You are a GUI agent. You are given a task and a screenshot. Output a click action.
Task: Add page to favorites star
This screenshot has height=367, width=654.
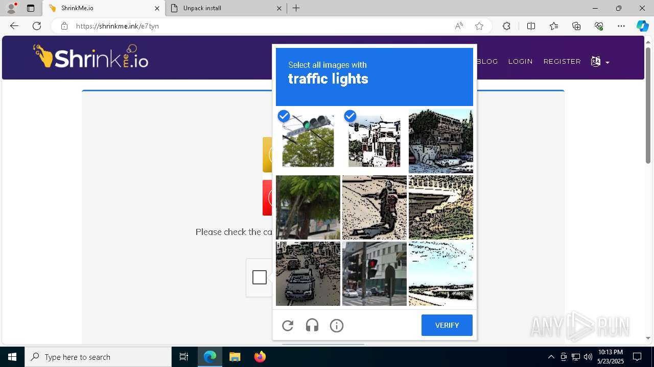pos(479,26)
